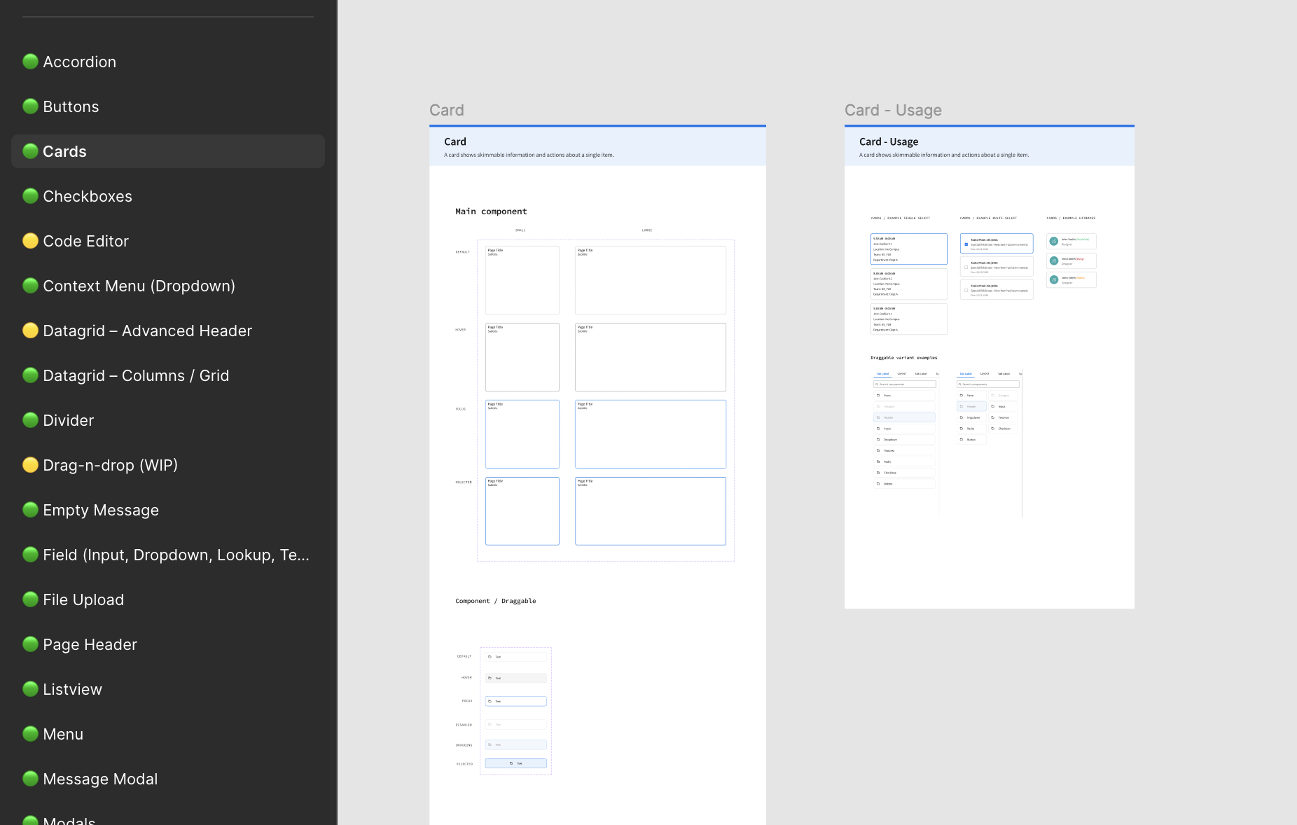Click the yellow status dot beside Code Editor
Screen dimensions: 1297x825
[x=30, y=241]
